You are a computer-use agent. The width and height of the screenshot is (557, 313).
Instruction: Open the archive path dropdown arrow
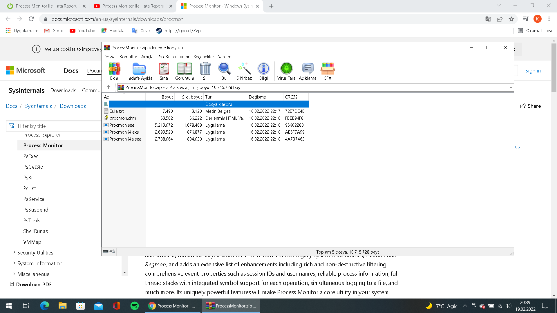(x=511, y=87)
